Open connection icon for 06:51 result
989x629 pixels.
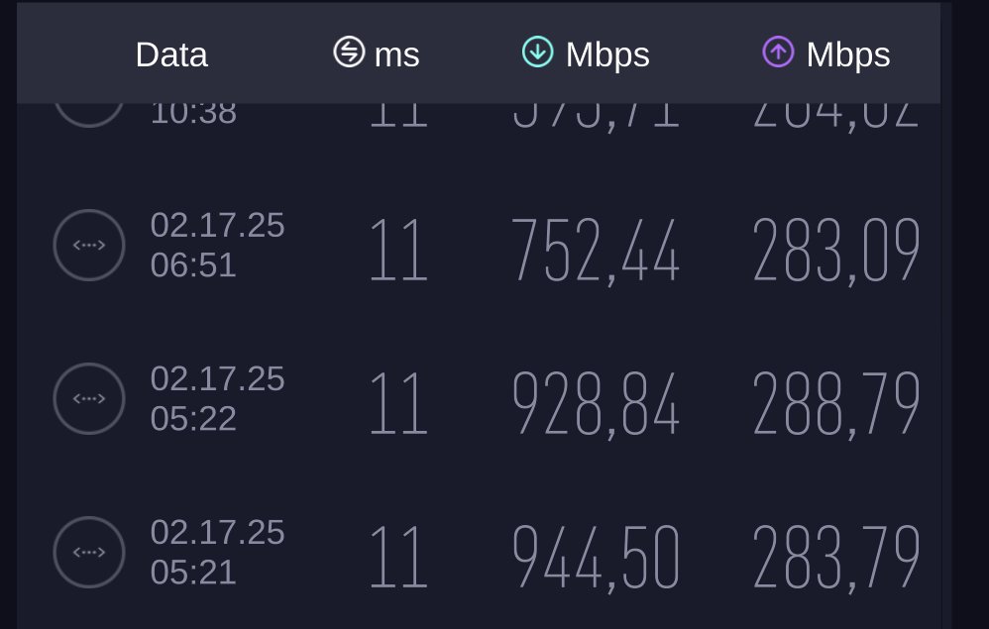pos(89,246)
